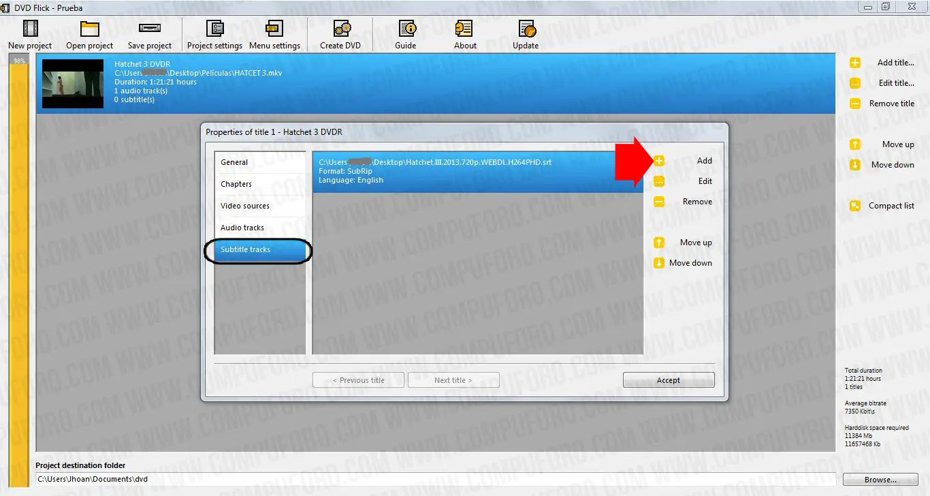View the Video sources section
Image resolution: width=930 pixels, height=496 pixels.
[x=244, y=206]
